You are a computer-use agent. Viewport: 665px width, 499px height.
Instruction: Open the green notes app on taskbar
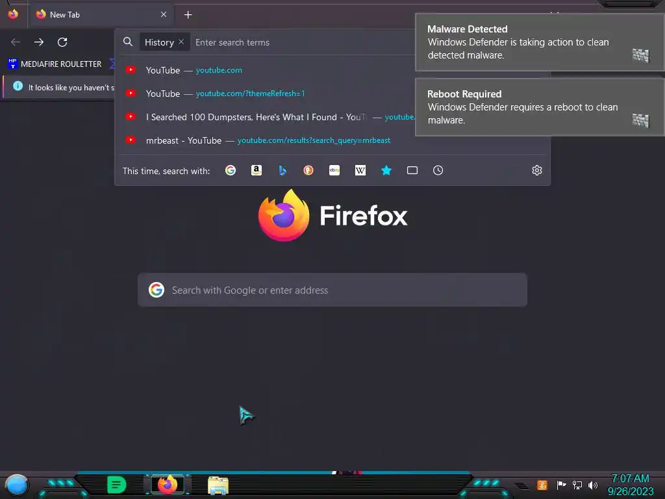(117, 485)
